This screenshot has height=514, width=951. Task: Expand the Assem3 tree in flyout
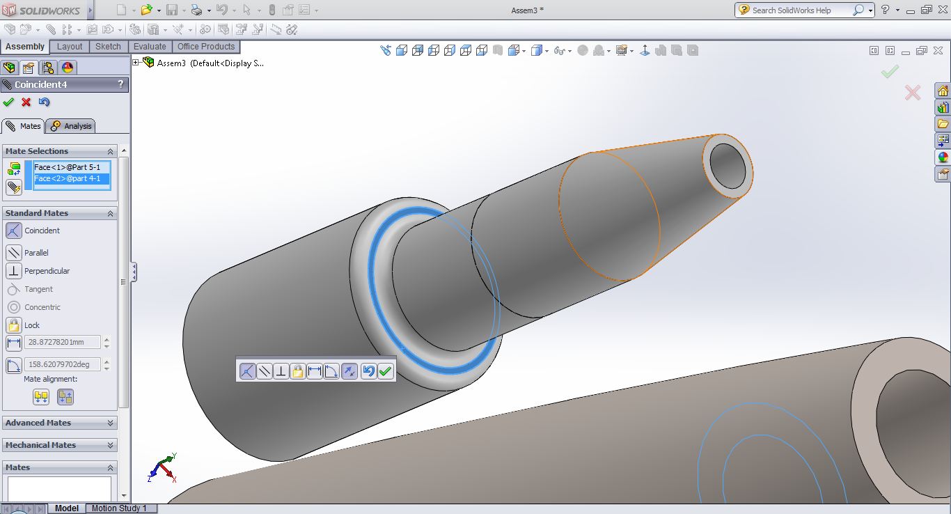click(136, 63)
